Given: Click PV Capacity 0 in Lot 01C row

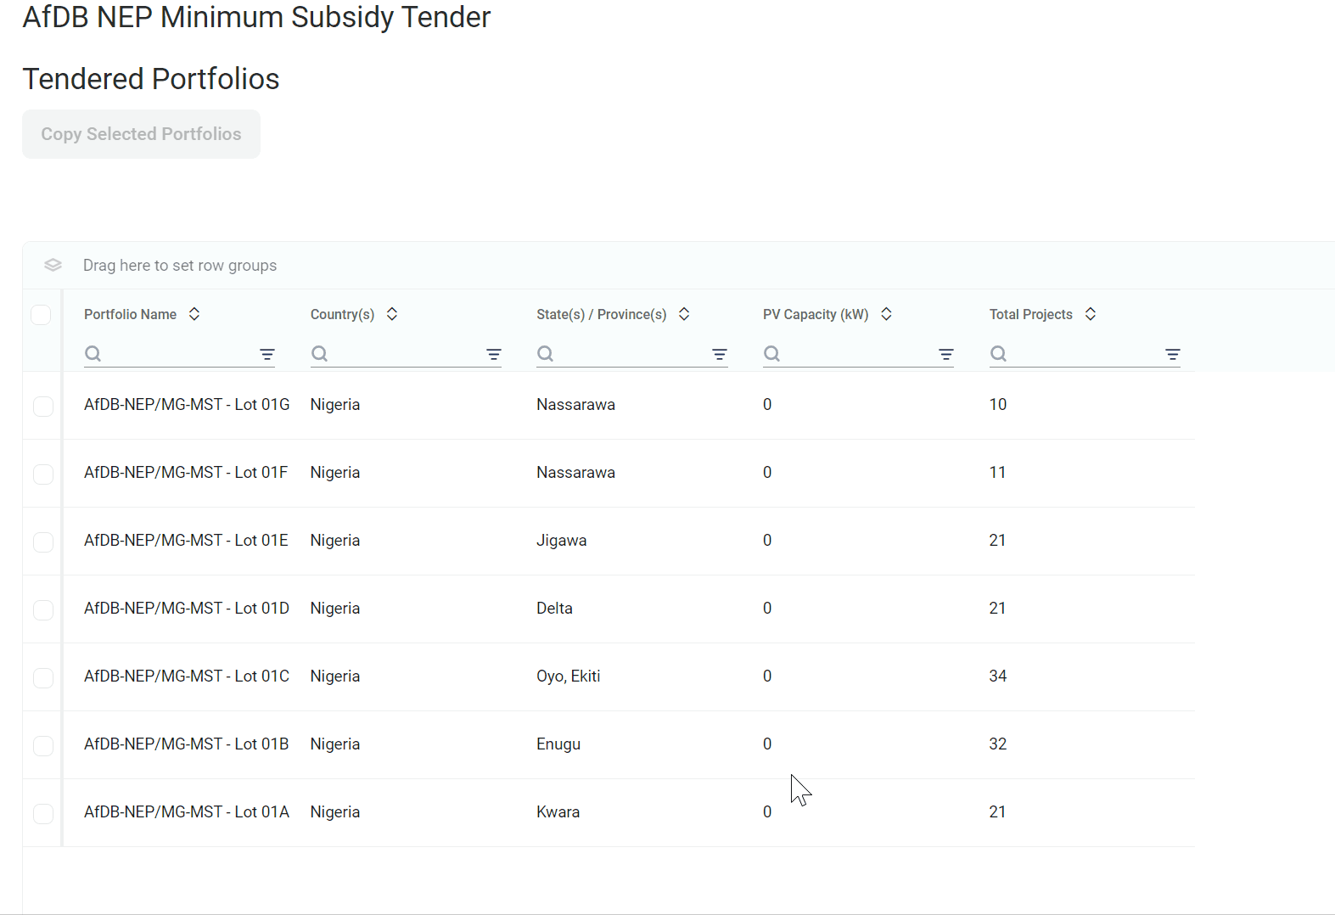Looking at the screenshot, I should [x=767, y=676].
